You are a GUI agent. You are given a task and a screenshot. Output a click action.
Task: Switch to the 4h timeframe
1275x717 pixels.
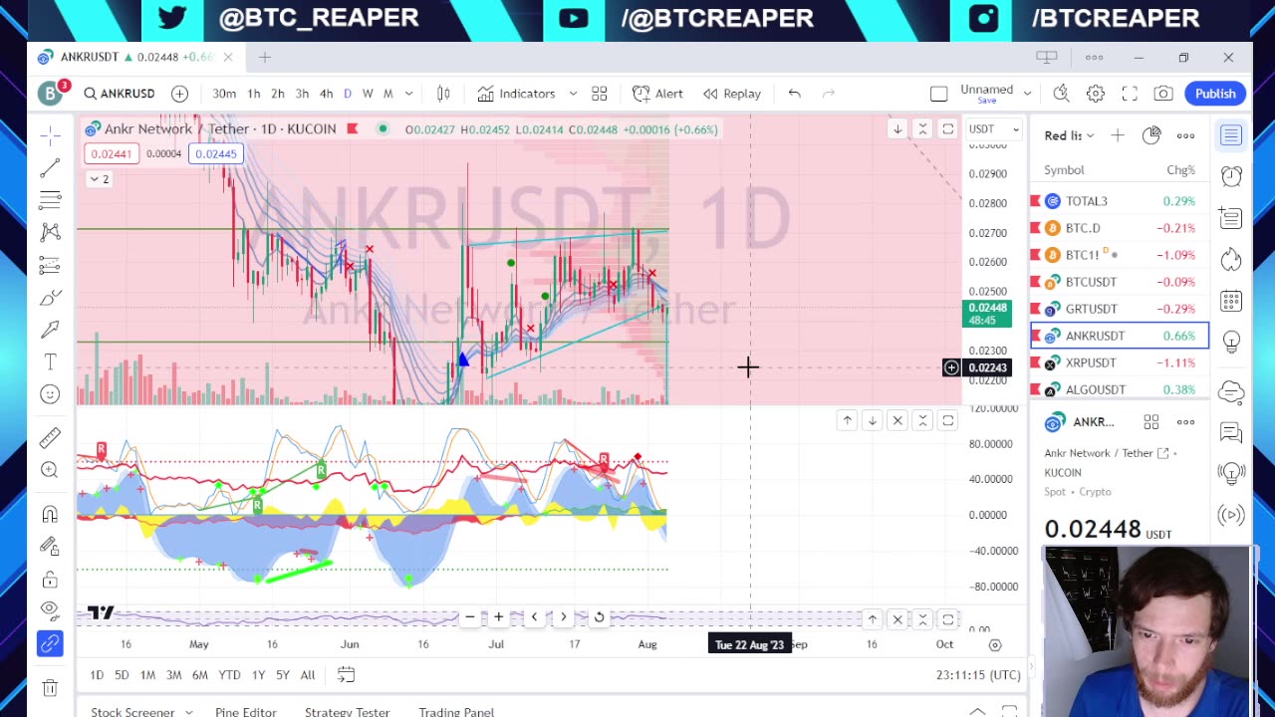coord(326,94)
